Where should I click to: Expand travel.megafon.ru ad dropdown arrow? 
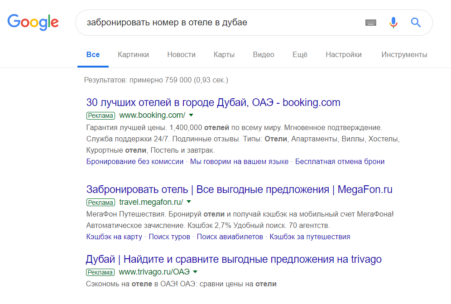(x=189, y=202)
